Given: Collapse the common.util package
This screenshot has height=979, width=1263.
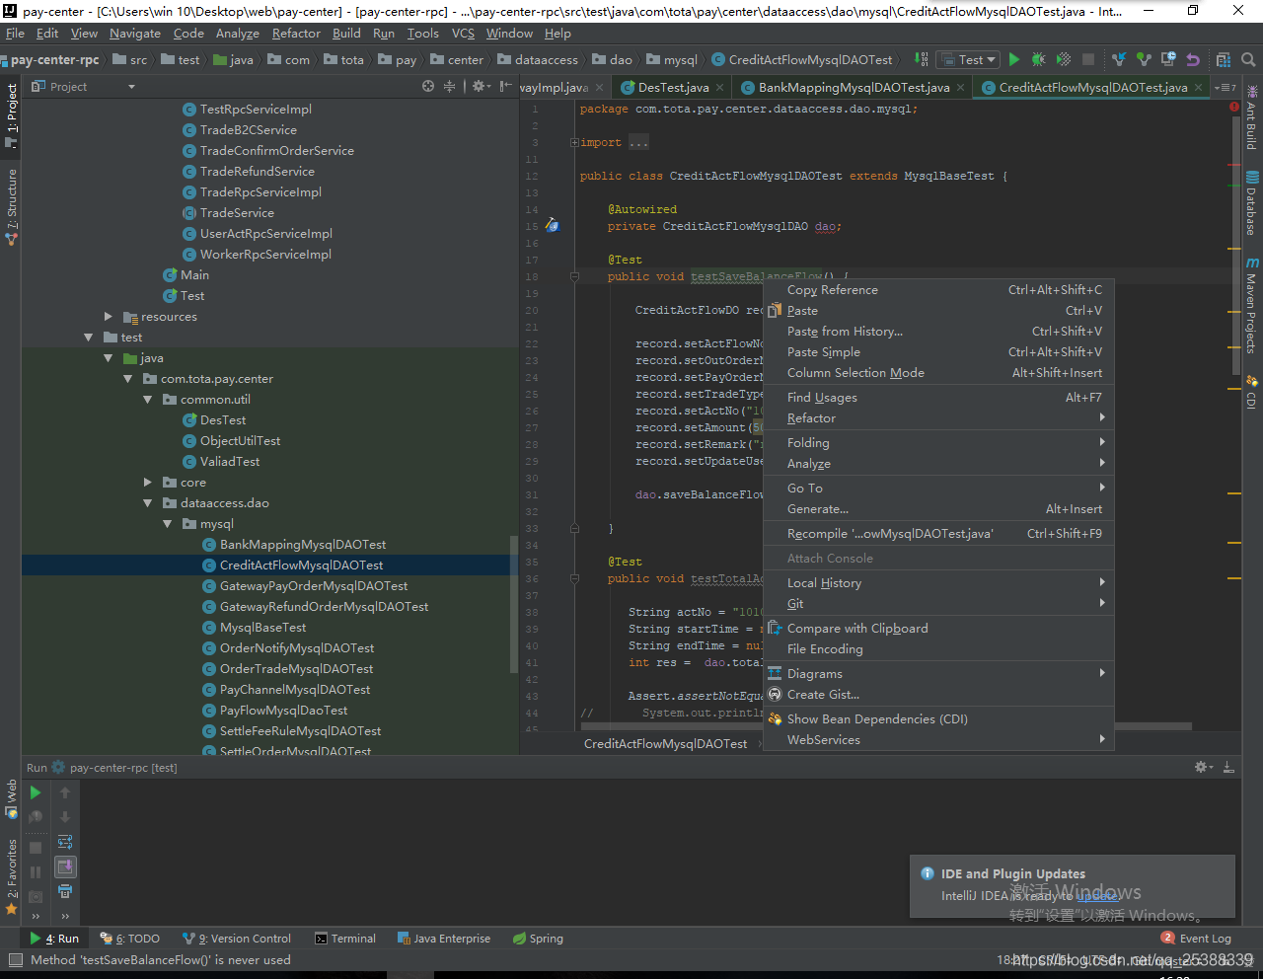Looking at the screenshot, I should click(x=148, y=400).
